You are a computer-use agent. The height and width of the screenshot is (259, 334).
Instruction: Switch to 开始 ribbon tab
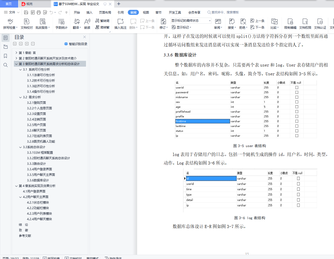click(x=77, y=12)
